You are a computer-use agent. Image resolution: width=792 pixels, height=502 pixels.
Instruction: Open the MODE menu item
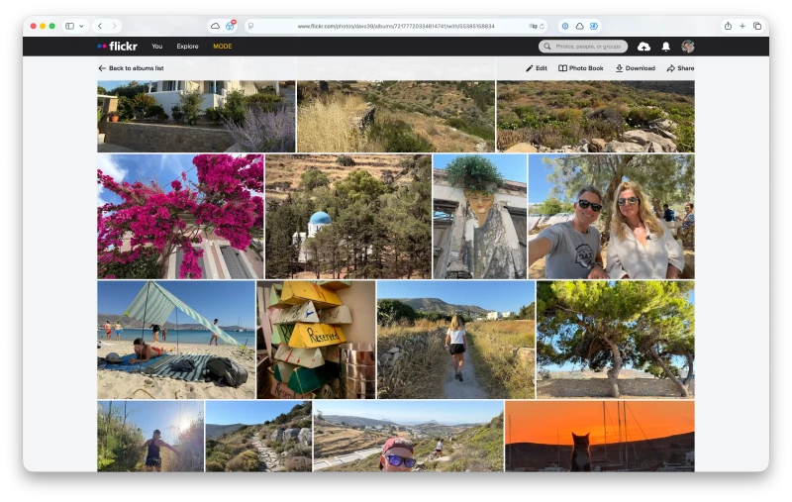coord(222,46)
